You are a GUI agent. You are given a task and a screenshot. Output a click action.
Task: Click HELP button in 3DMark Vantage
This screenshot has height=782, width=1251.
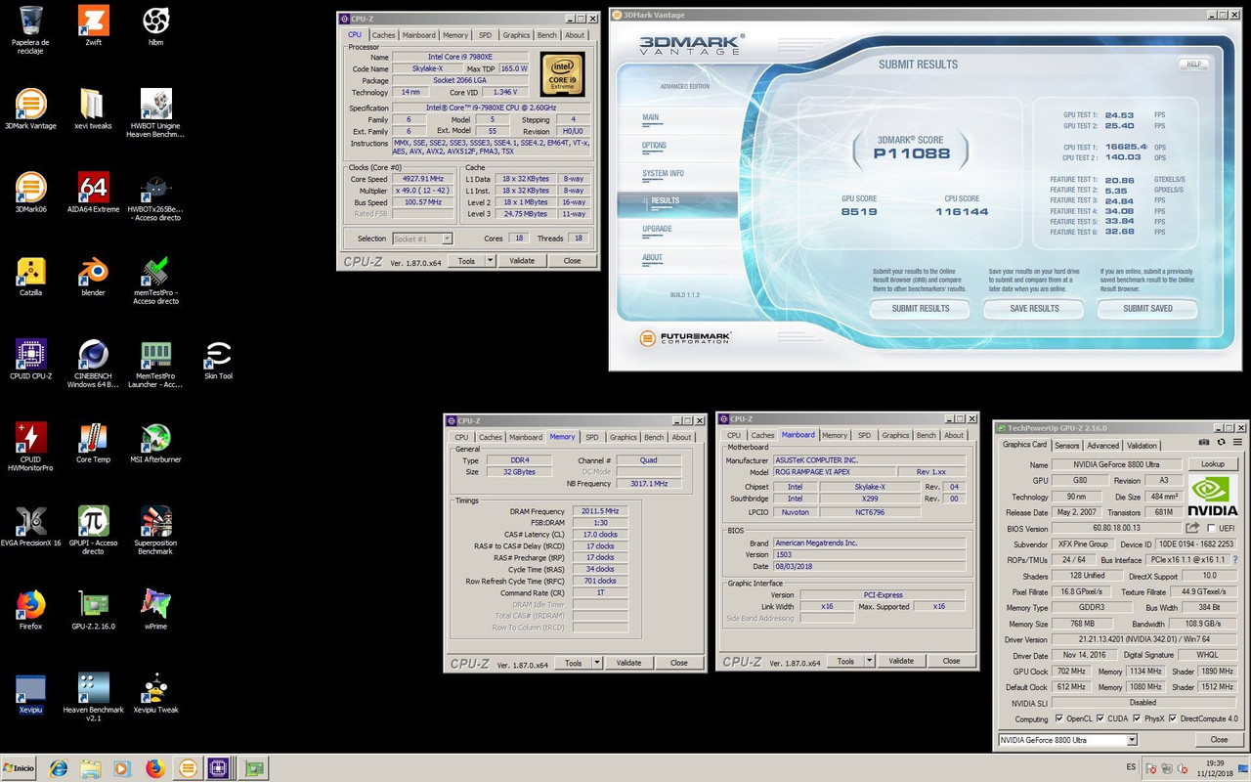coord(1193,65)
